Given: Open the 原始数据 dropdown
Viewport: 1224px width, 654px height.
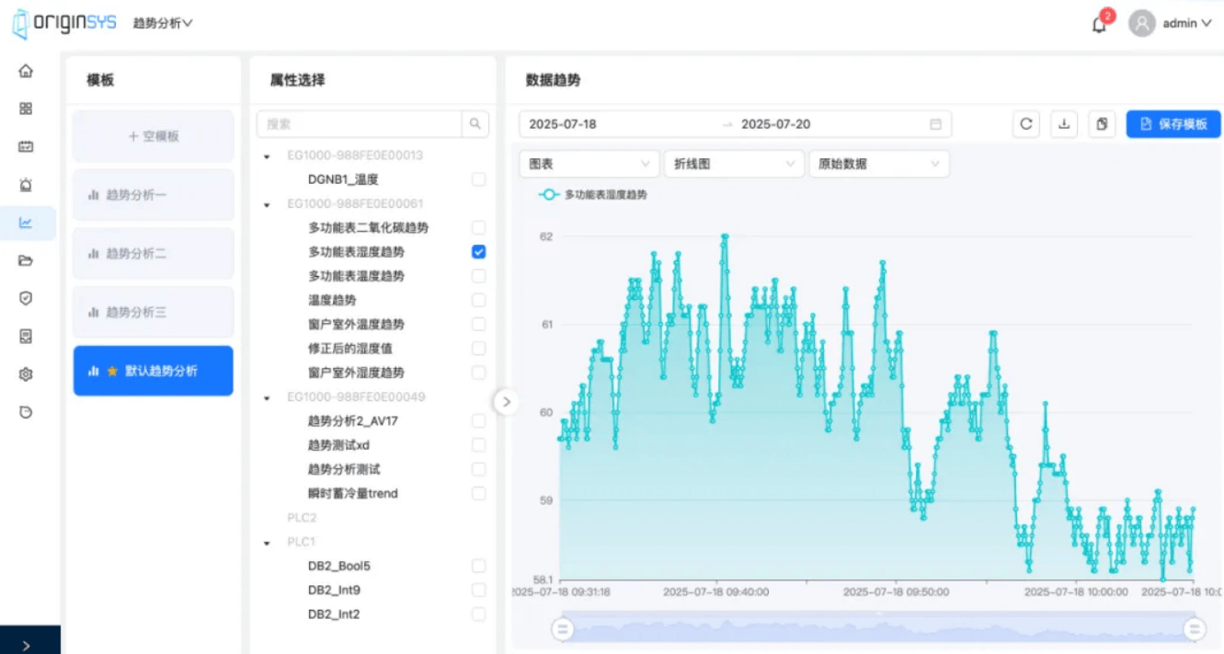Looking at the screenshot, I should pyautogui.click(x=878, y=164).
